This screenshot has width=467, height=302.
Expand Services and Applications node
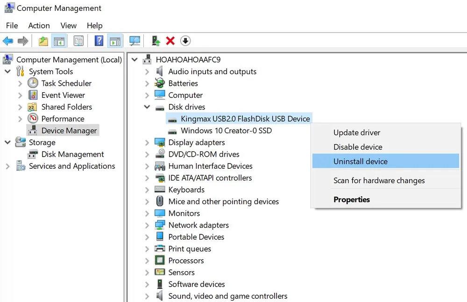(8, 166)
